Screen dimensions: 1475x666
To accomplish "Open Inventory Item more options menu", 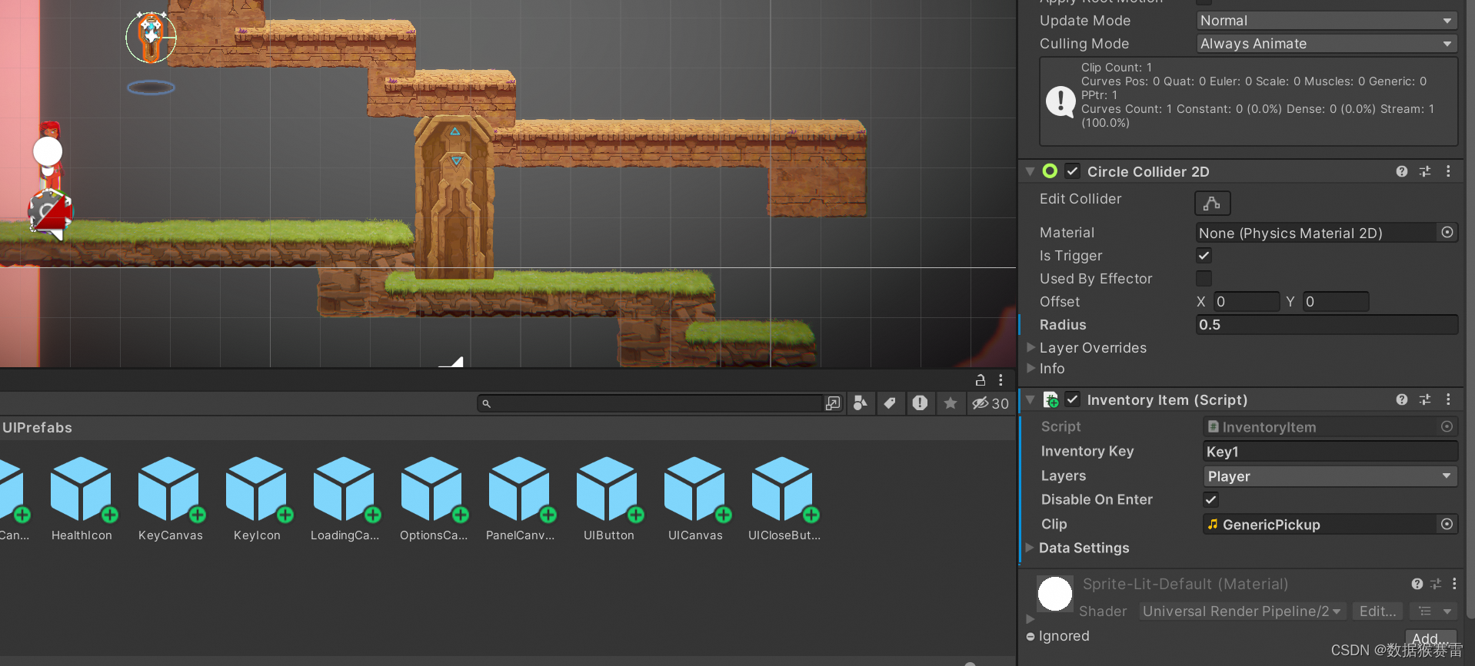I will click(1448, 399).
